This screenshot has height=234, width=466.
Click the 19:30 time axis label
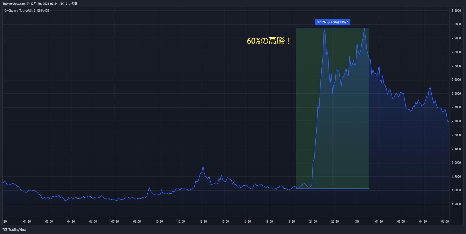tap(291, 222)
